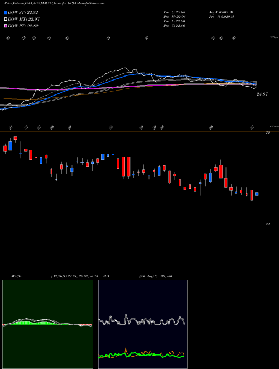The width and height of the screenshot is (279, 369).
Task: Click the 'Pre C: 22.66' value
Action: point(174,26)
